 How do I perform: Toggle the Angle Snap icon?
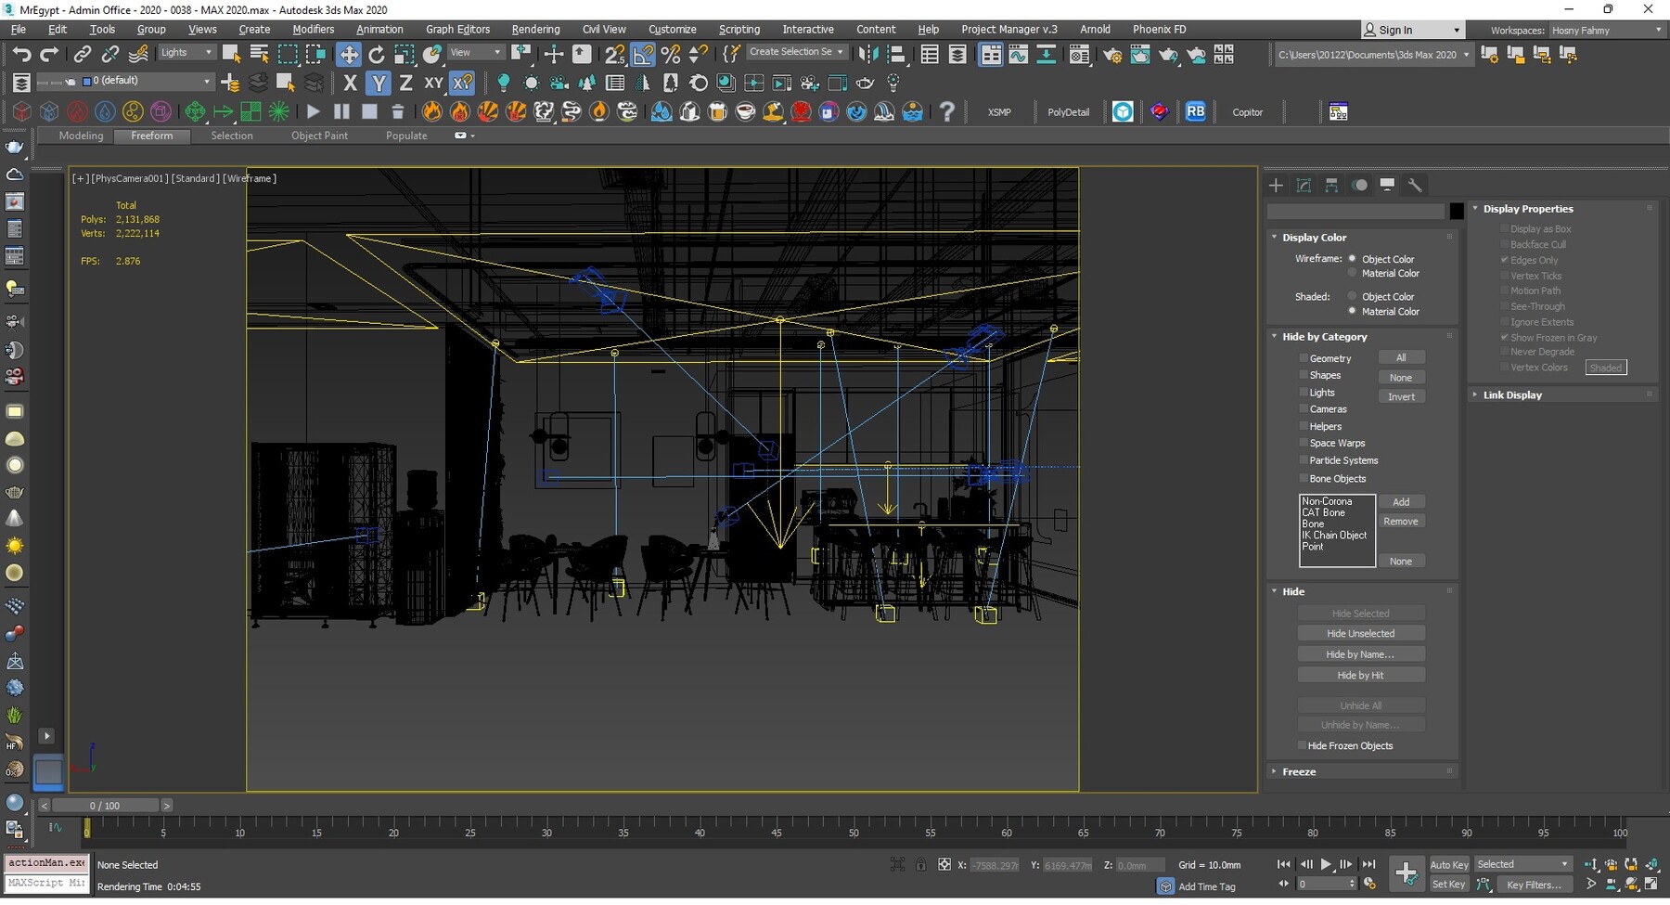pyautogui.click(x=643, y=55)
